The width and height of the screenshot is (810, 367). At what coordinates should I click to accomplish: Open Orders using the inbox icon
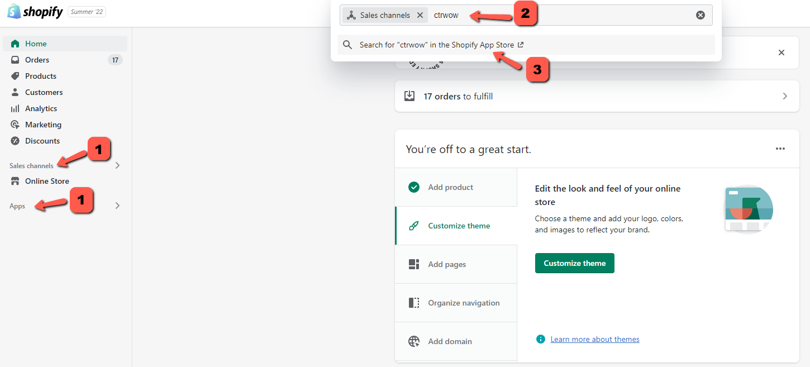(15, 60)
